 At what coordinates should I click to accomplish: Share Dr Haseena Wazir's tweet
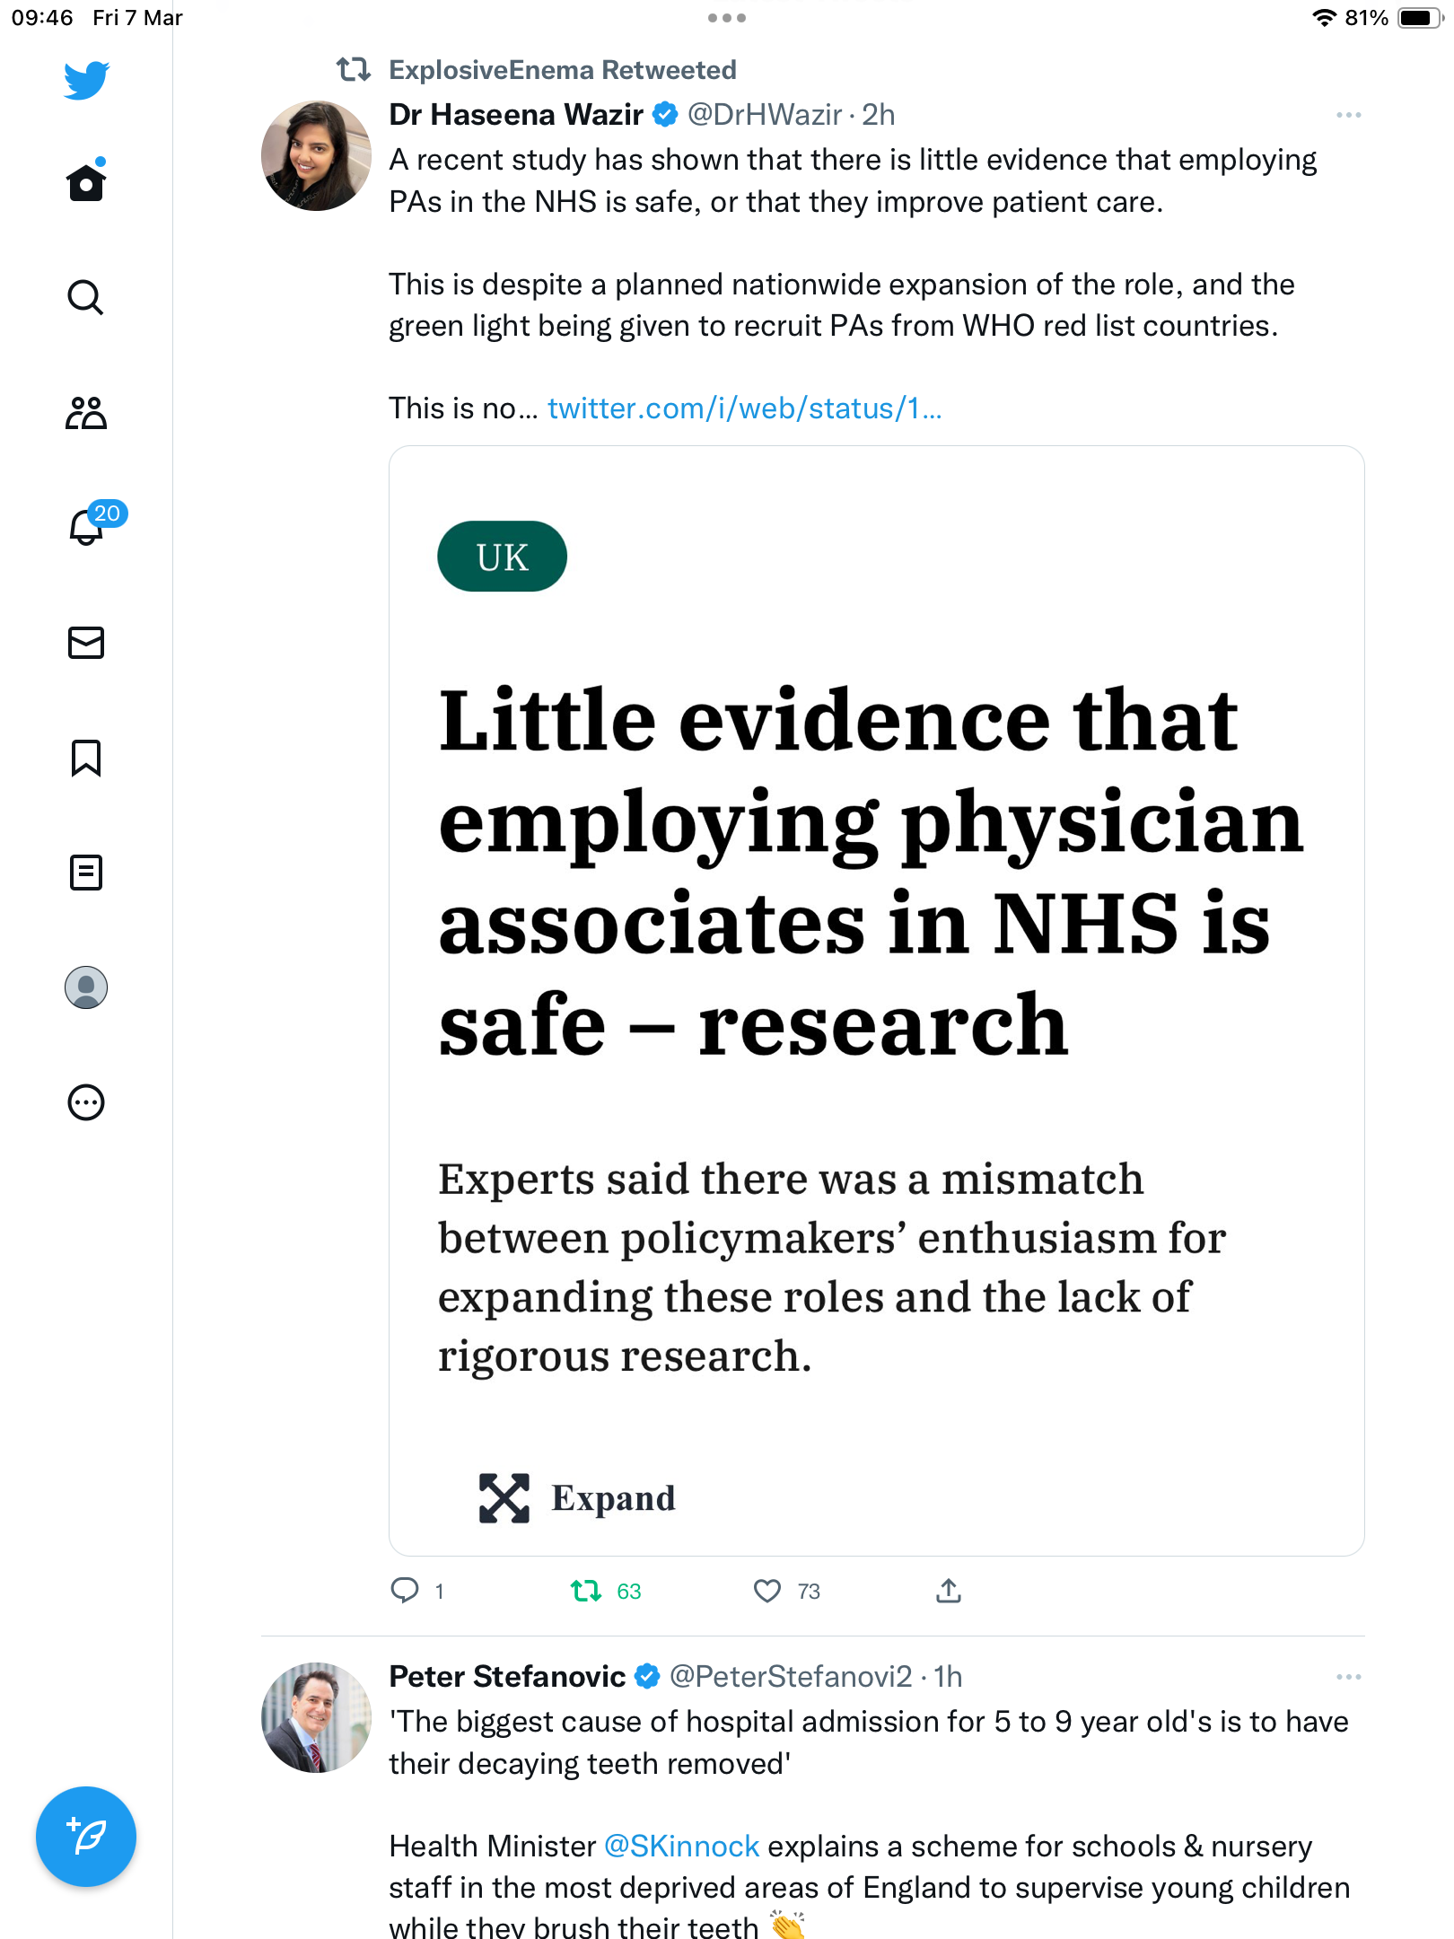[x=949, y=1591]
